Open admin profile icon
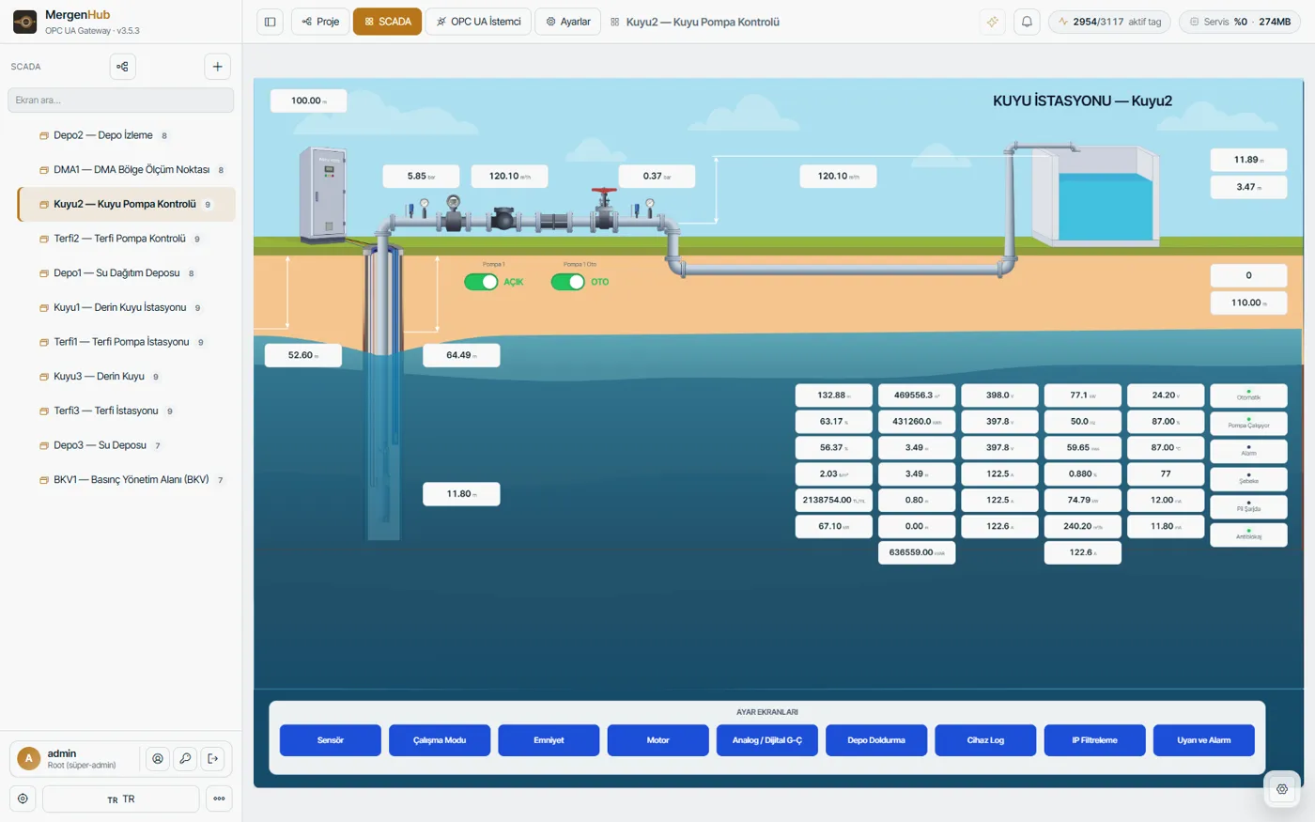The width and height of the screenshot is (1315, 822). pos(158,759)
